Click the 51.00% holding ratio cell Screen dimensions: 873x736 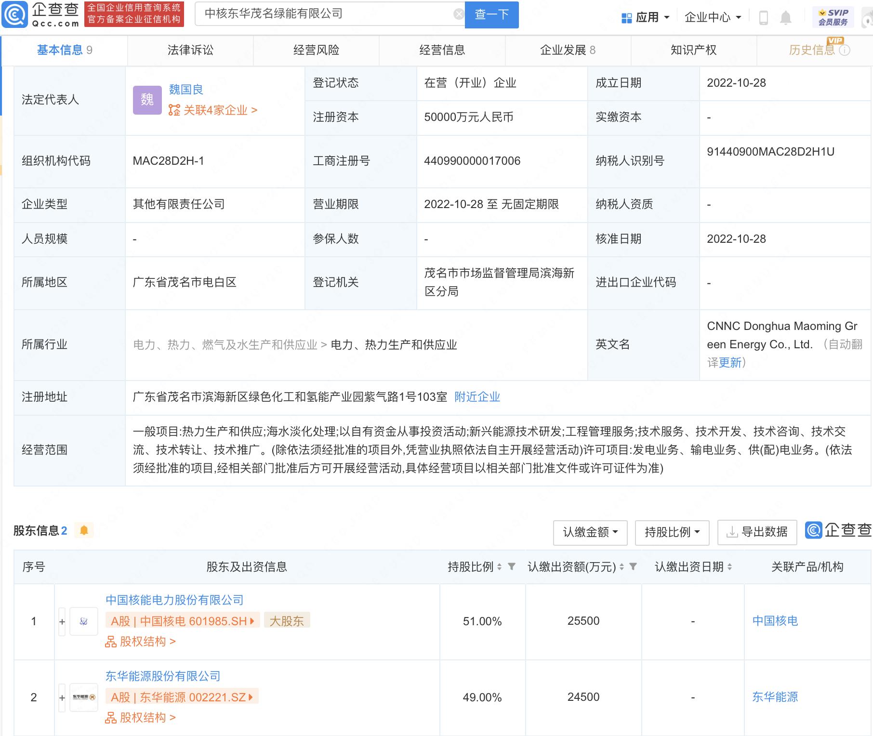pyautogui.click(x=482, y=621)
